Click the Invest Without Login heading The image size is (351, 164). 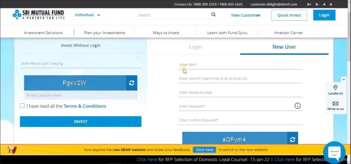[81, 46]
